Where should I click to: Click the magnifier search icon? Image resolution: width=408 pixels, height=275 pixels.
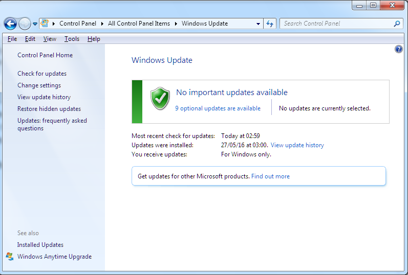(397, 24)
